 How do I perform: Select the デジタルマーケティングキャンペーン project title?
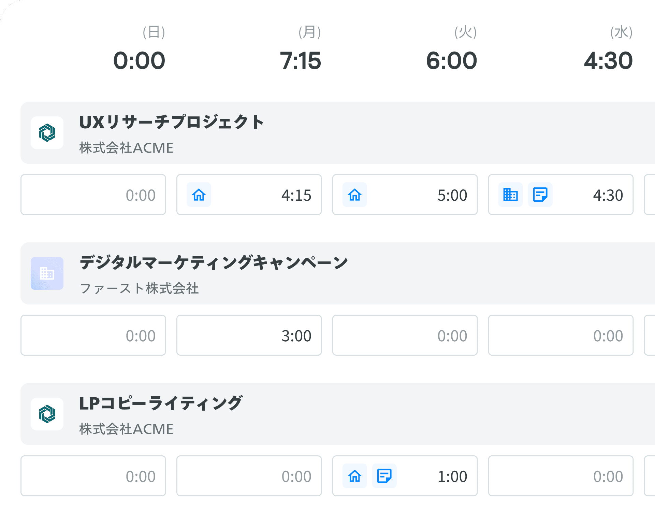pyautogui.click(x=214, y=262)
